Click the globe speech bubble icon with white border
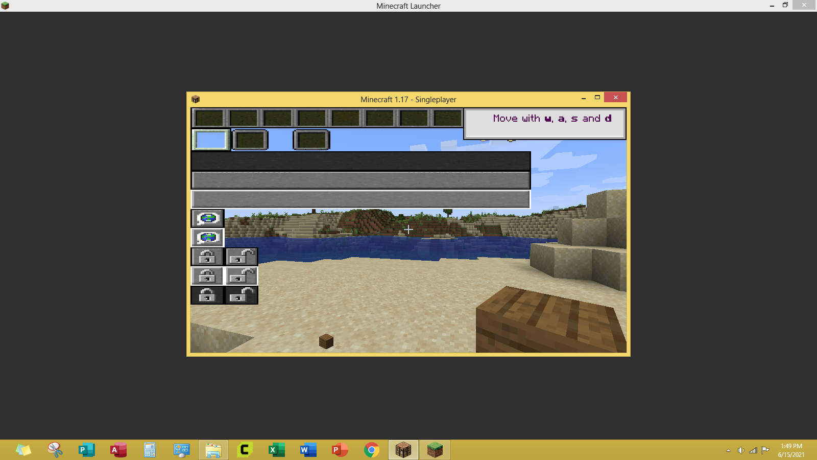Viewport: 817px width, 460px height. tap(208, 238)
